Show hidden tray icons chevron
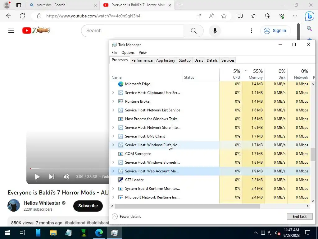This screenshot has height=239, width=318. point(256,233)
